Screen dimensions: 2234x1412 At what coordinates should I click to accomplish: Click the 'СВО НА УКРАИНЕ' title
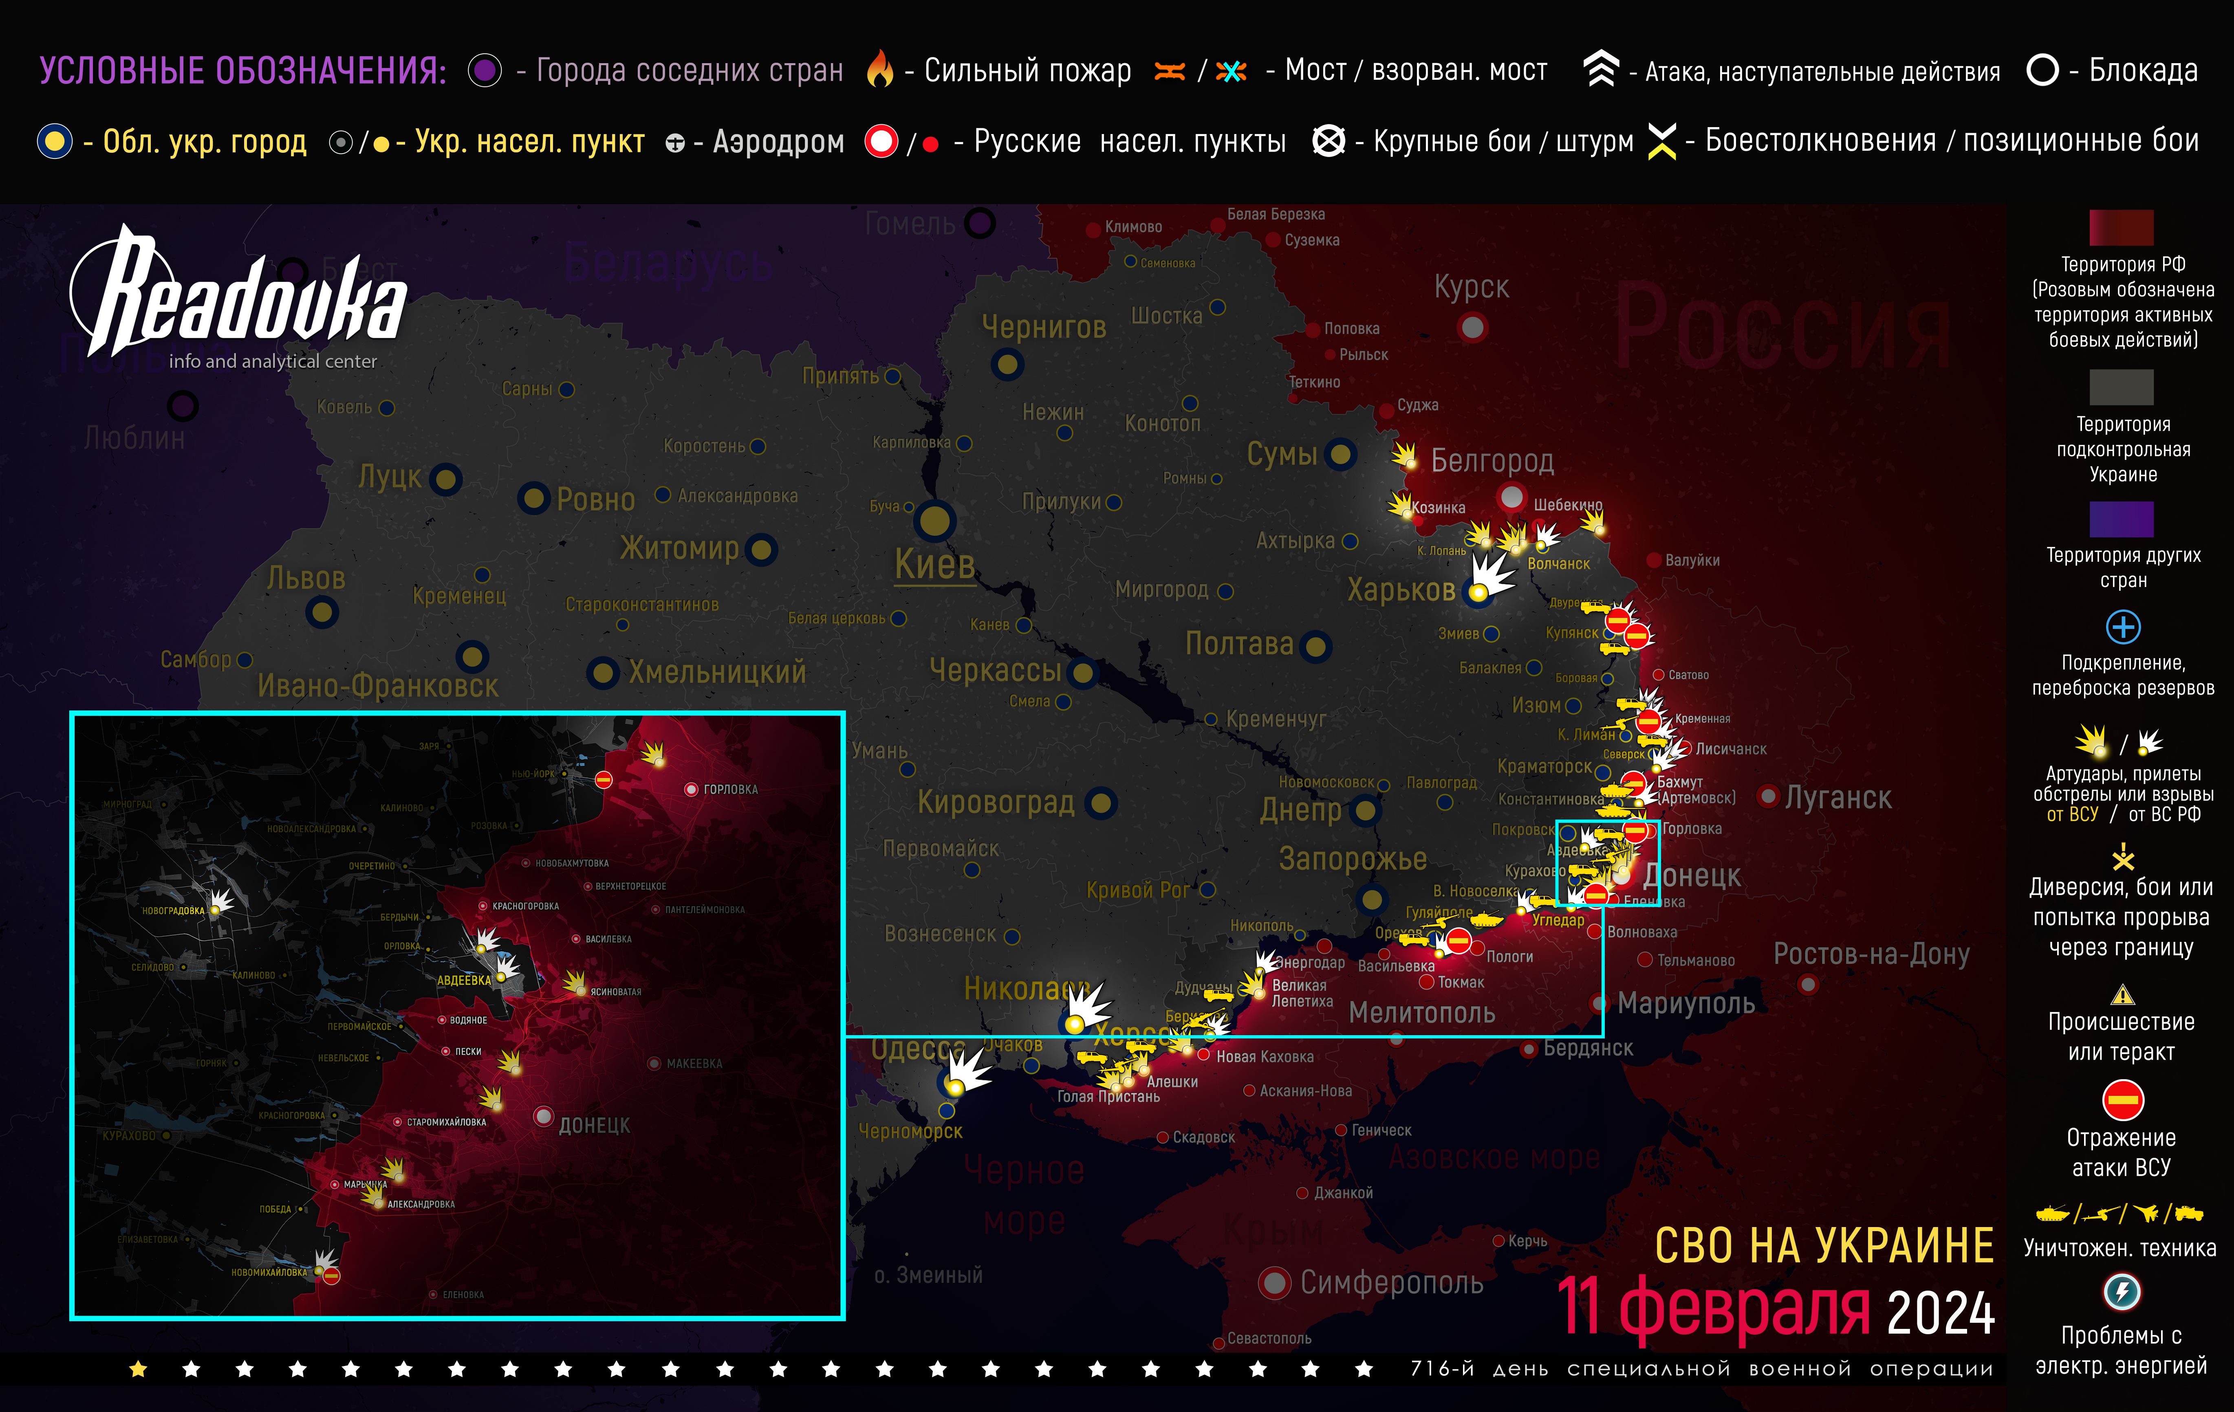point(1824,1245)
